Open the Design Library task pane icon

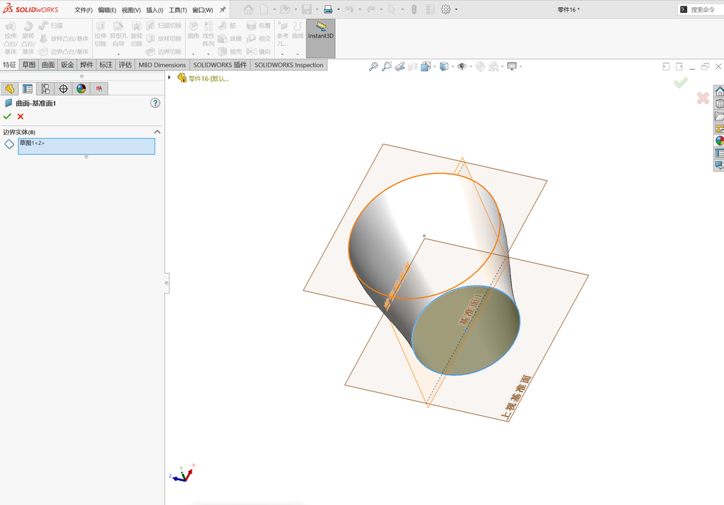pos(719,104)
